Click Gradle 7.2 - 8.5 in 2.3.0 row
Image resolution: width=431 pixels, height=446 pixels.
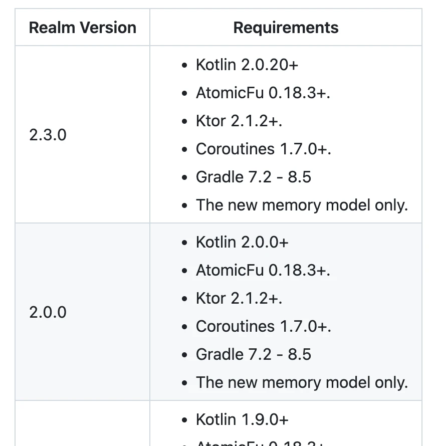(254, 177)
